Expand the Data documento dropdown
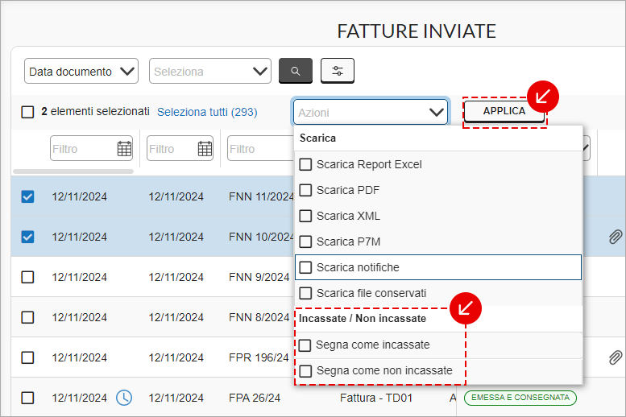Image resolution: width=626 pixels, height=417 pixels. pos(81,71)
